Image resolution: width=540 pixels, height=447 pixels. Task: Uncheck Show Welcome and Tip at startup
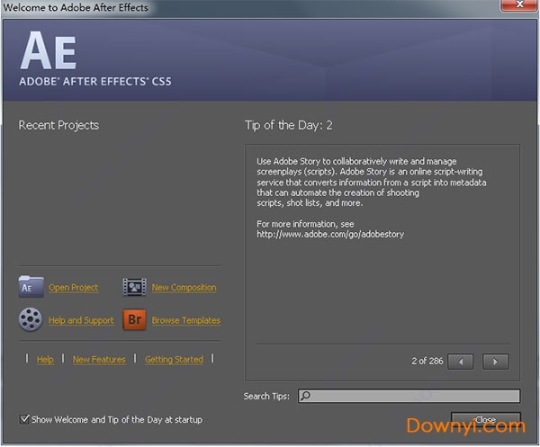pos(24,419)
